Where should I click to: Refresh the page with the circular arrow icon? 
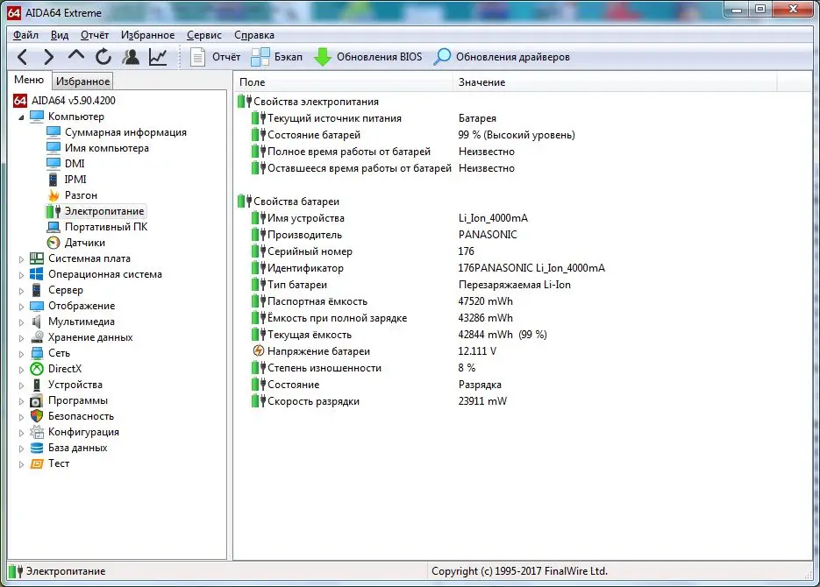point(103,56)
